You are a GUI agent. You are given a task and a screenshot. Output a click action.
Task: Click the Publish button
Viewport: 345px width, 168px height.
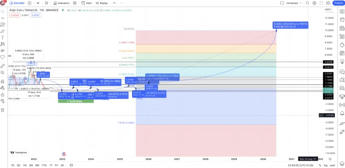click(x=339, y=3)
